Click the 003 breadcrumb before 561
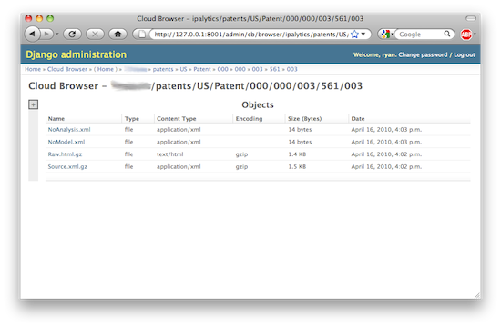 [257, 69]
